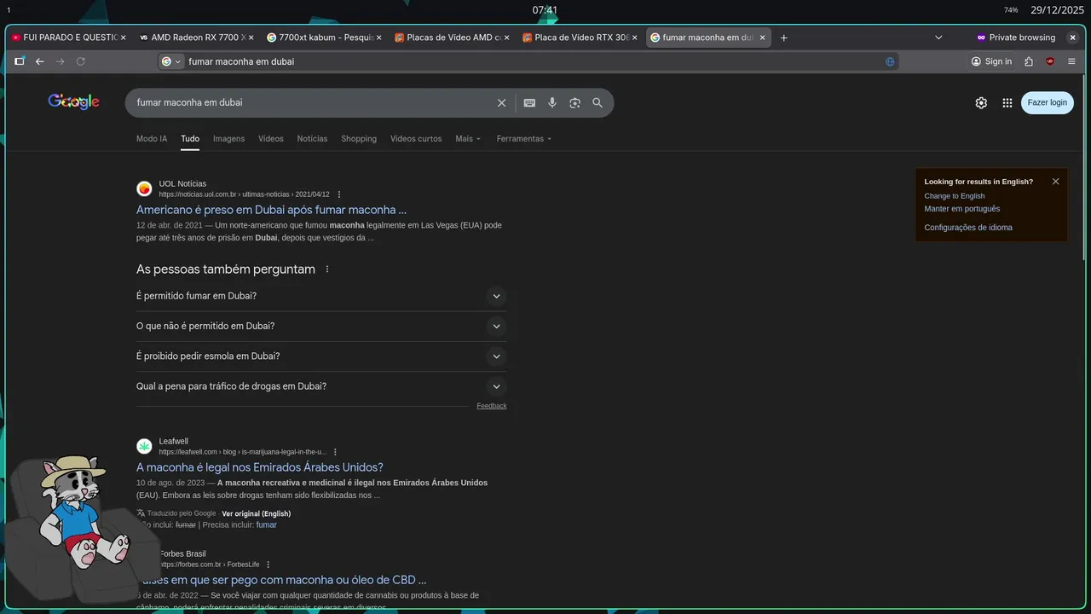Screen dimensions: 1091x614
Task: Select the Vídeos curtos tab
Action: point(416,139)
